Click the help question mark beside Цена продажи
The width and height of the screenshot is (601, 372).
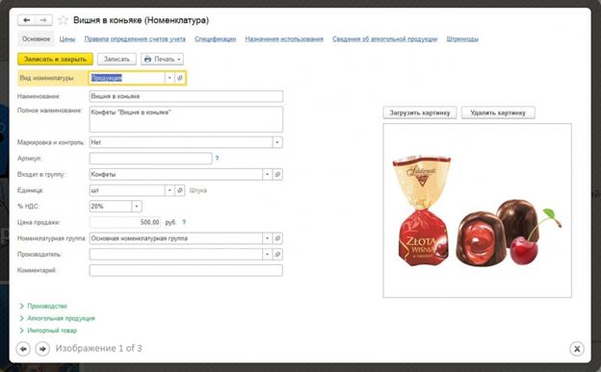point(184,222)
